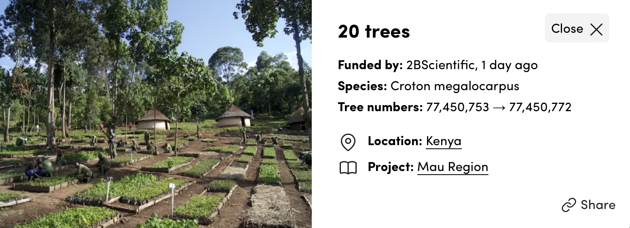The height and width of the screenshot is (228, 630).
Task: Share this tree planting entry
Action: [589, 205]
